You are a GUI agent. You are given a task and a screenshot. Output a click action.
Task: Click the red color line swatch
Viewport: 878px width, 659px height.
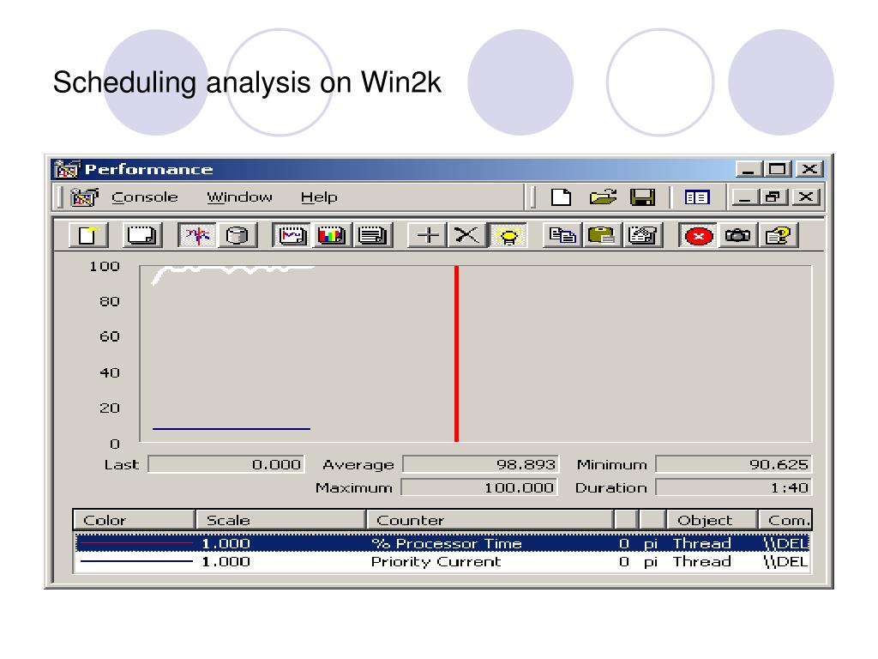point(136,543)
